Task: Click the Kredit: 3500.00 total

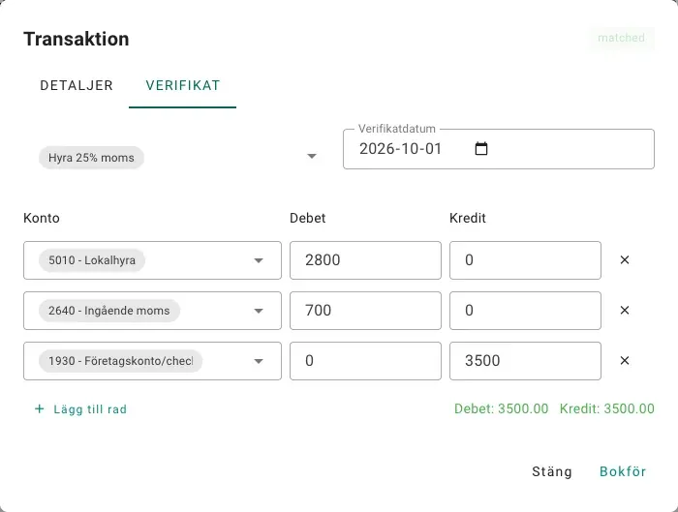Action: [607, 408]
